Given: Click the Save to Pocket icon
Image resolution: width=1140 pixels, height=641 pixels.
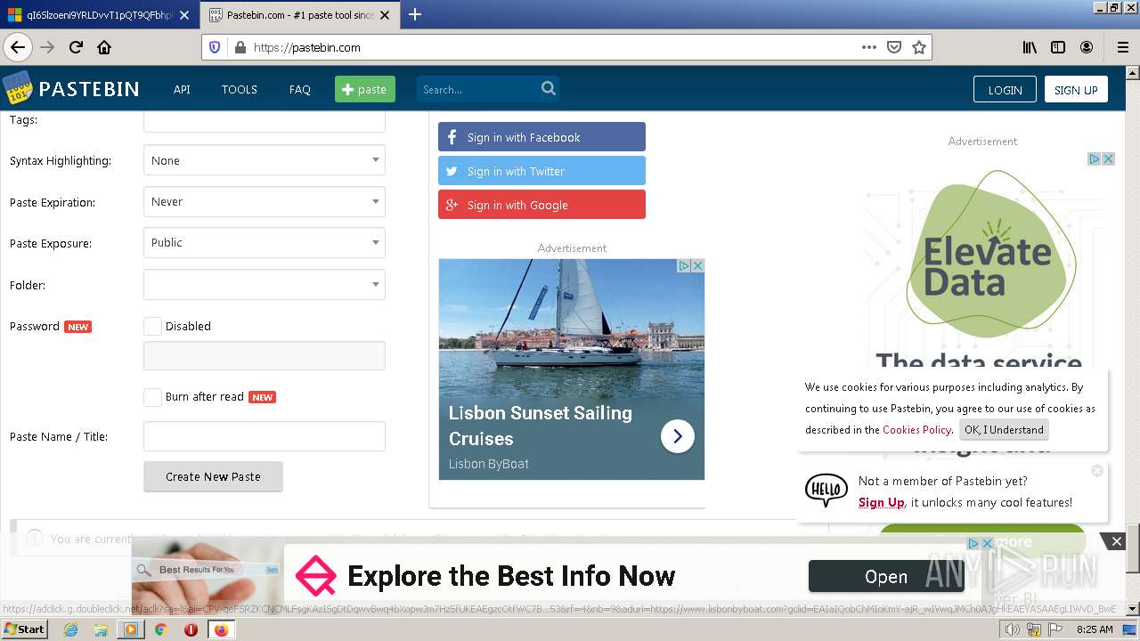Looking at the screenshot, I should 894,47.
